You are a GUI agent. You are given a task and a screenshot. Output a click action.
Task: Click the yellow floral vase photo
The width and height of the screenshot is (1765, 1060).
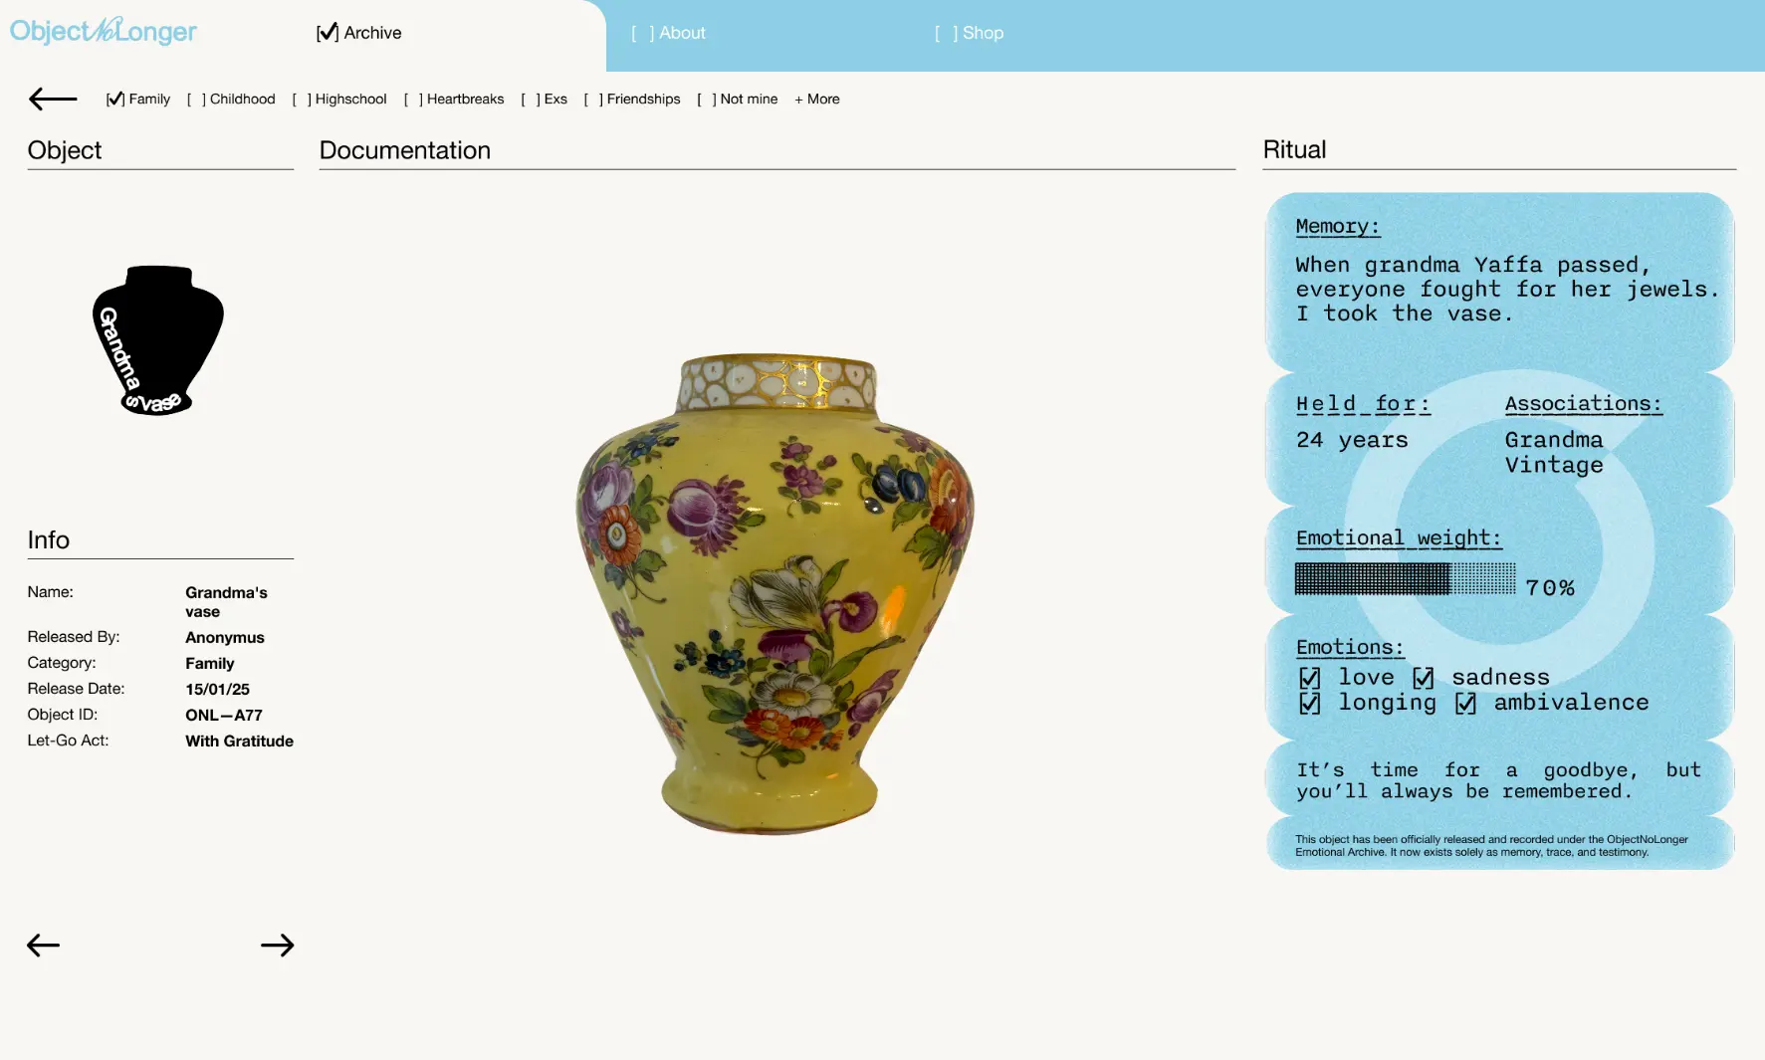[775, 593]
